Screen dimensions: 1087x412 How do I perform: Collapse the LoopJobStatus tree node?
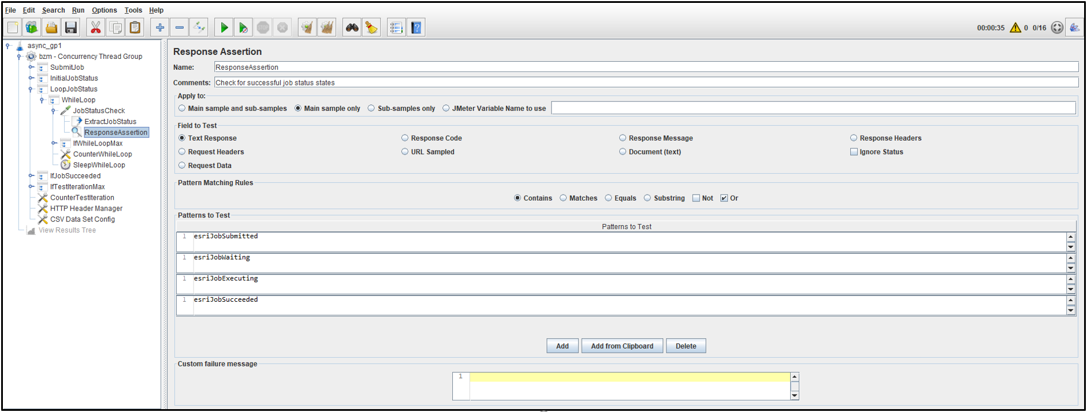(x=31, y=89)
